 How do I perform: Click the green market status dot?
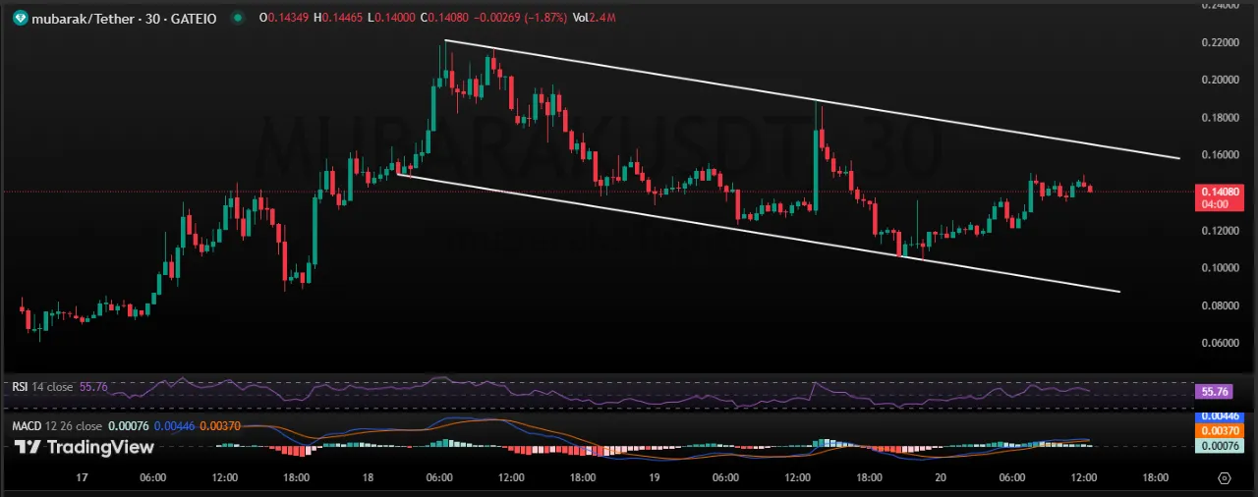(x=237, y=17)
